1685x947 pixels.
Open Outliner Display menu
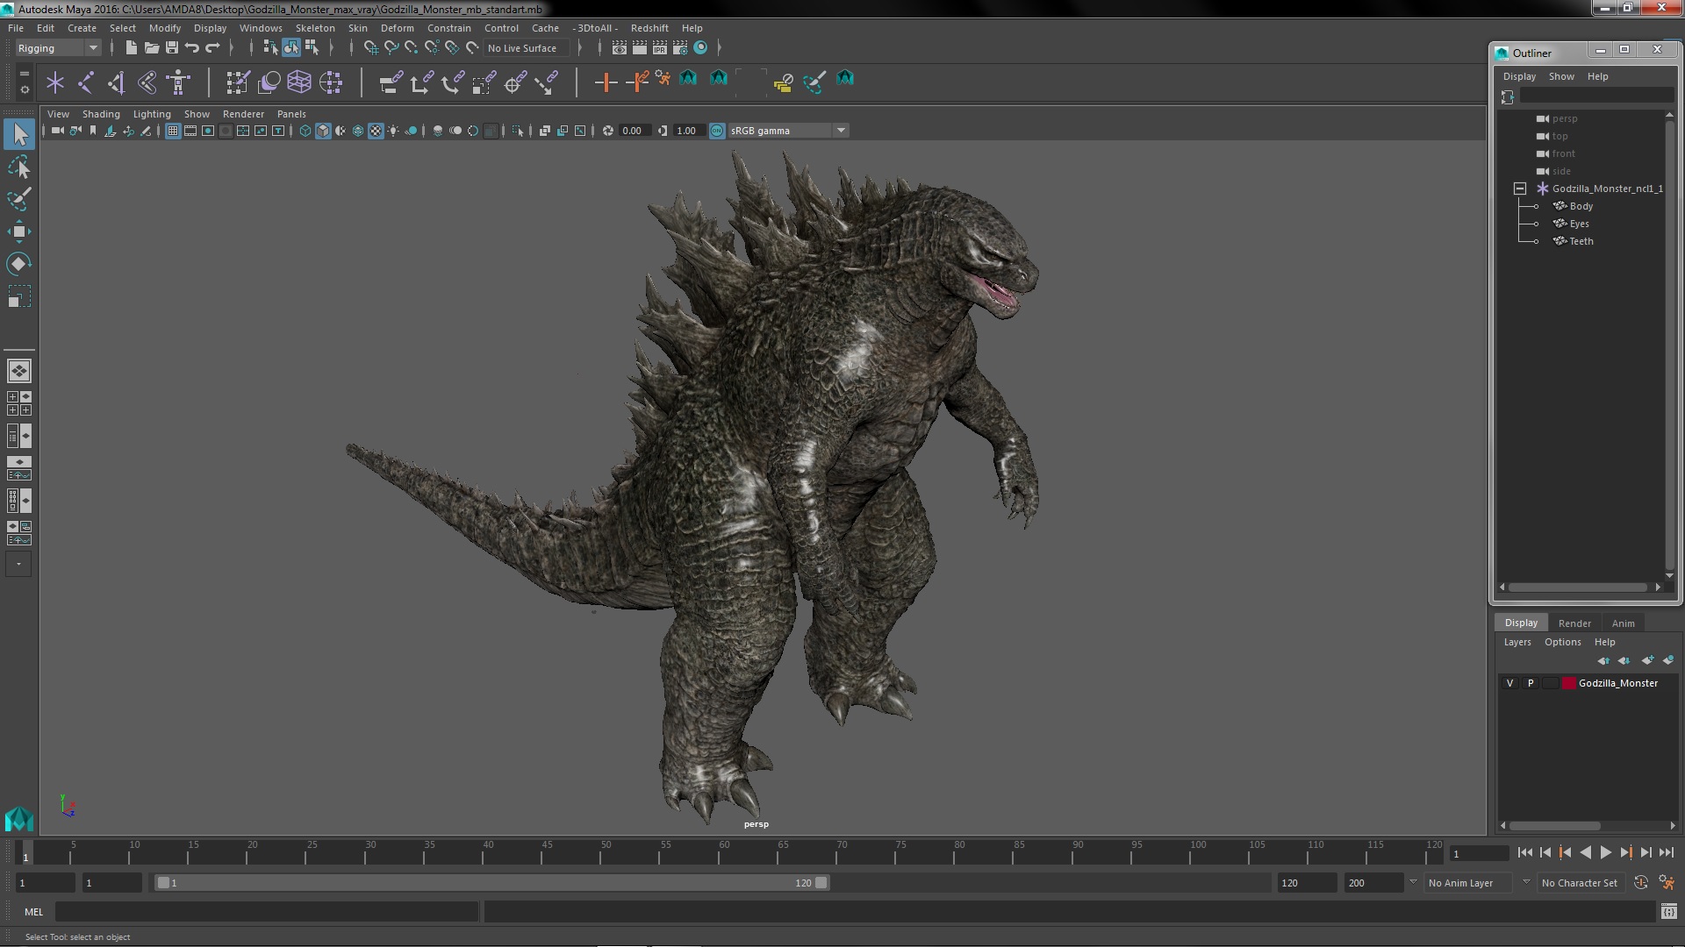(x=1519, y=76)
